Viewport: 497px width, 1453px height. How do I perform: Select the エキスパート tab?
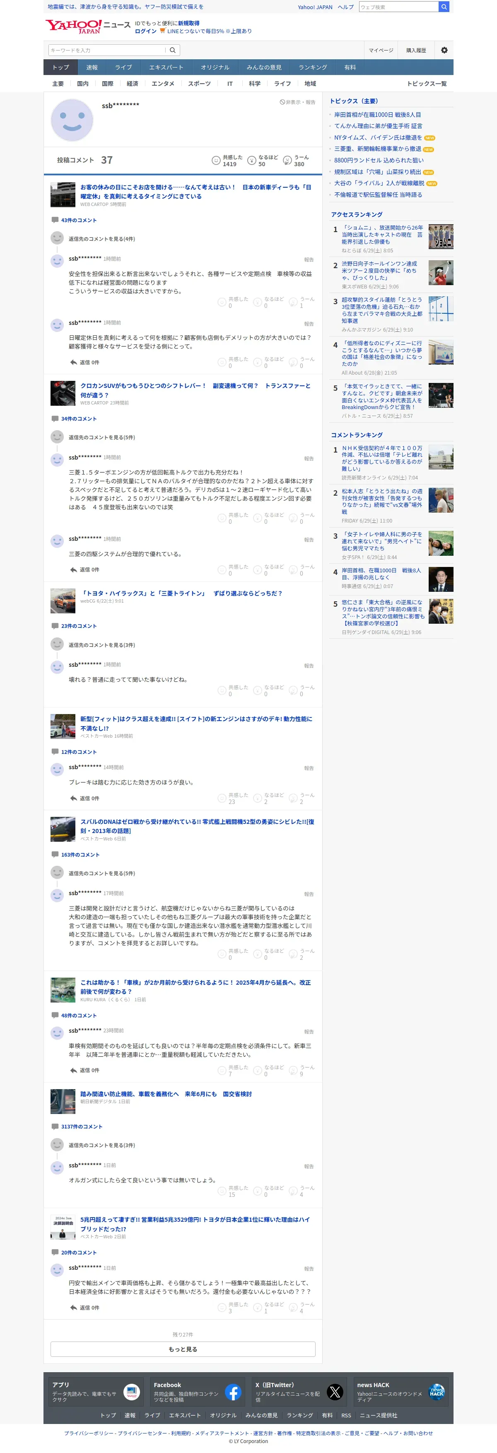(166, 67)
